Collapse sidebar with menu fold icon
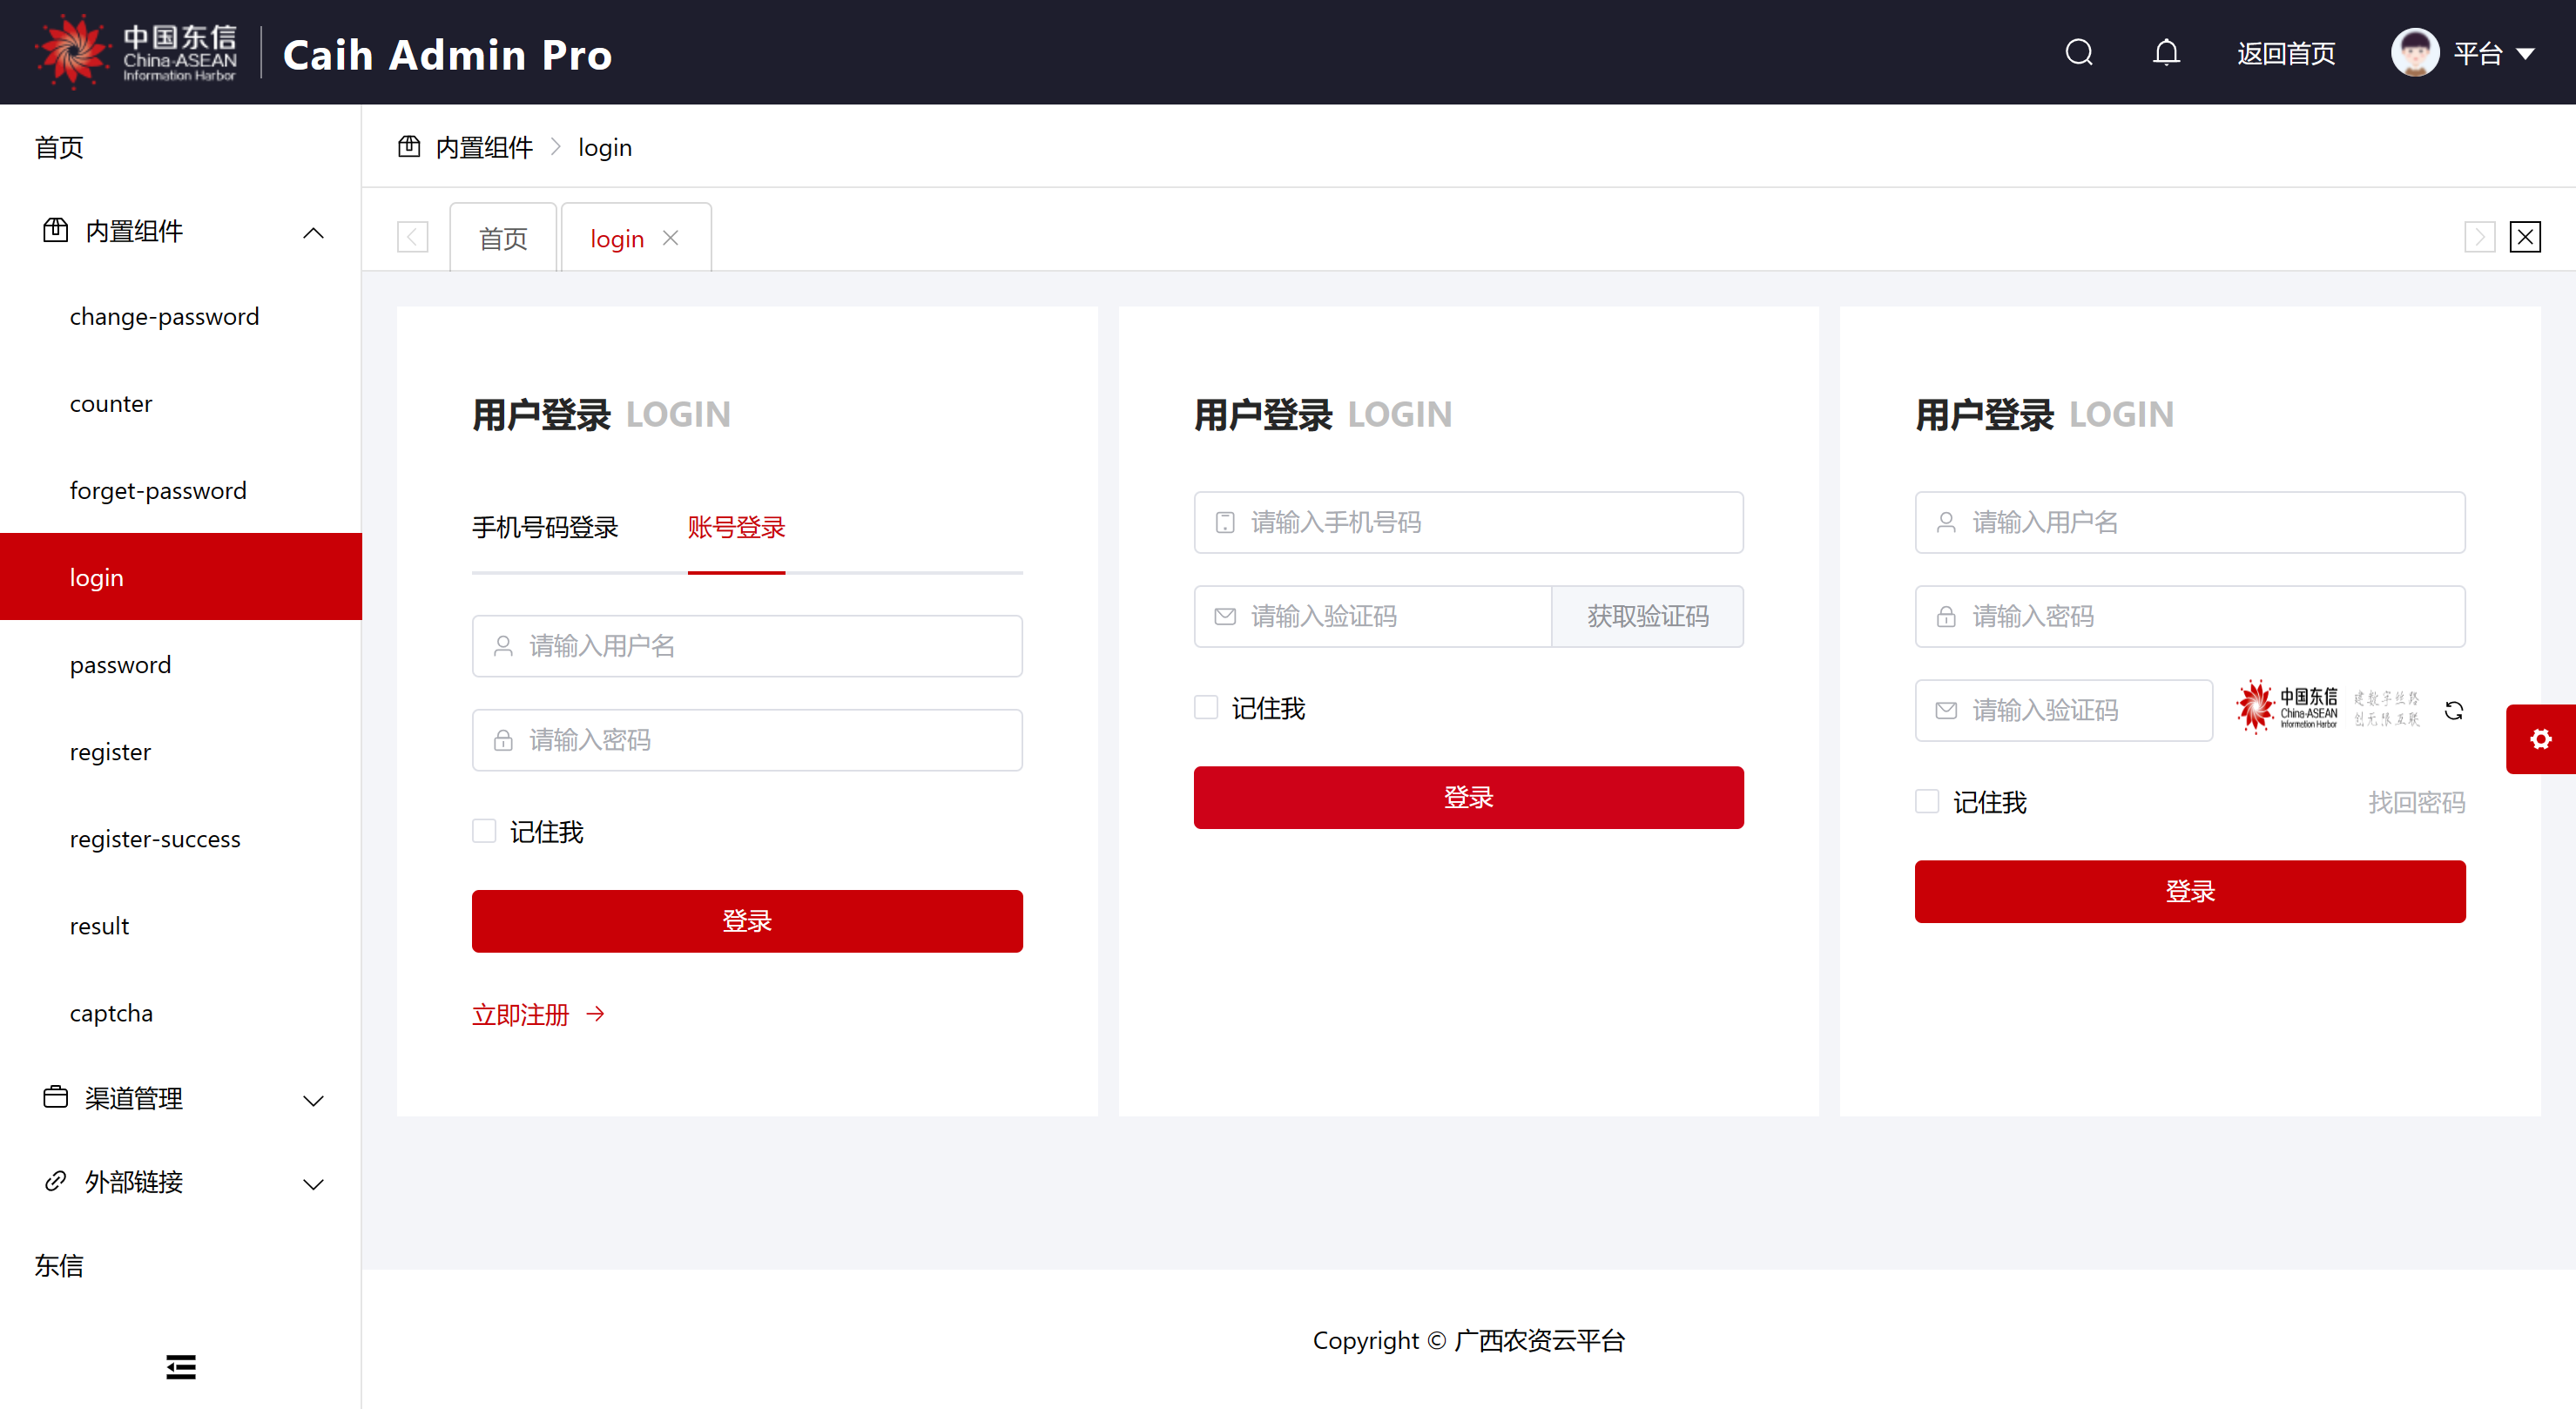 pos(181,1366)
